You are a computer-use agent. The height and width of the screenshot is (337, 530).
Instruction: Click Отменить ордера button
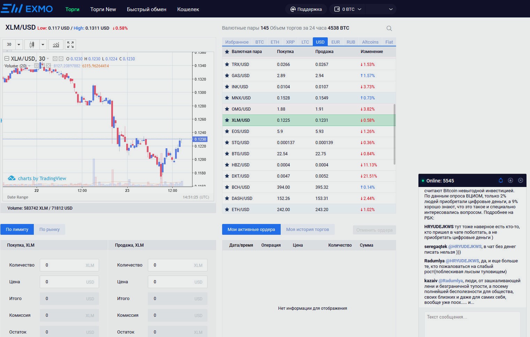pyautogui.click(x=374, y=230)
